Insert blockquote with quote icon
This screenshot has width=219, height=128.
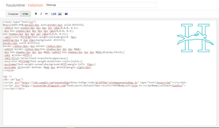point(66,14)
